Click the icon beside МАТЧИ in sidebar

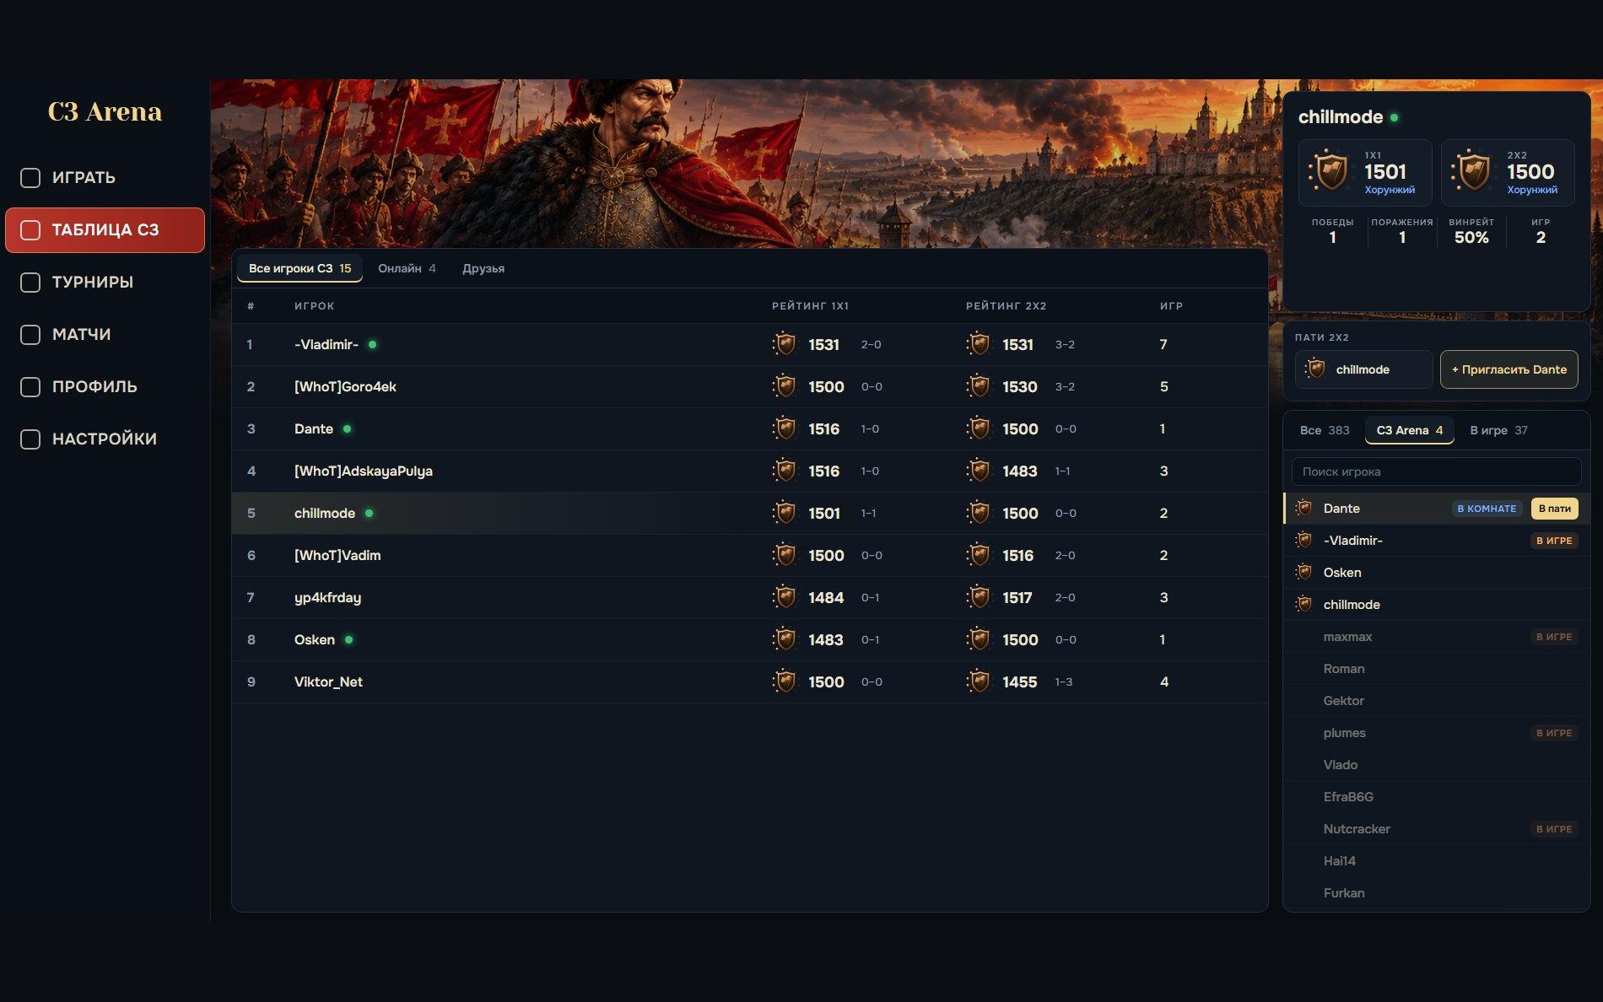click(x=30, y=335)
